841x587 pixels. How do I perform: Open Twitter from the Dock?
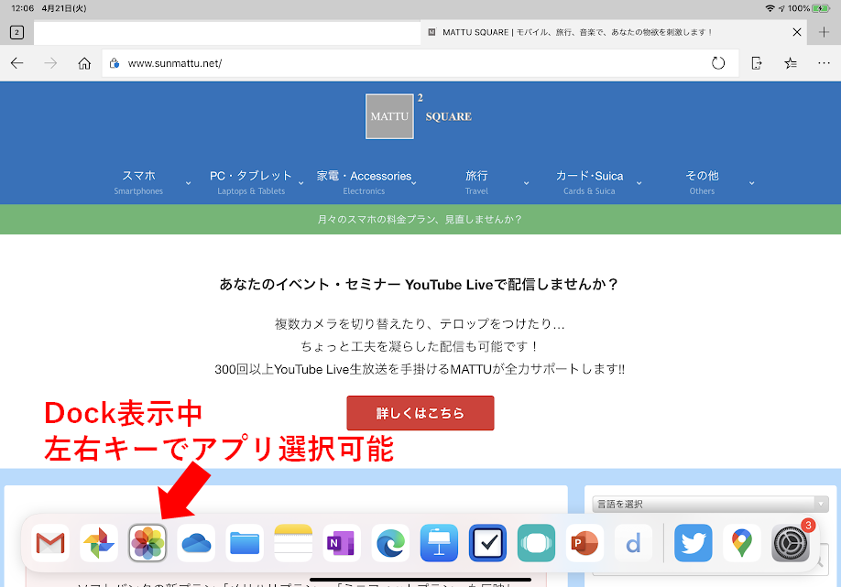[x=693, y=543]
